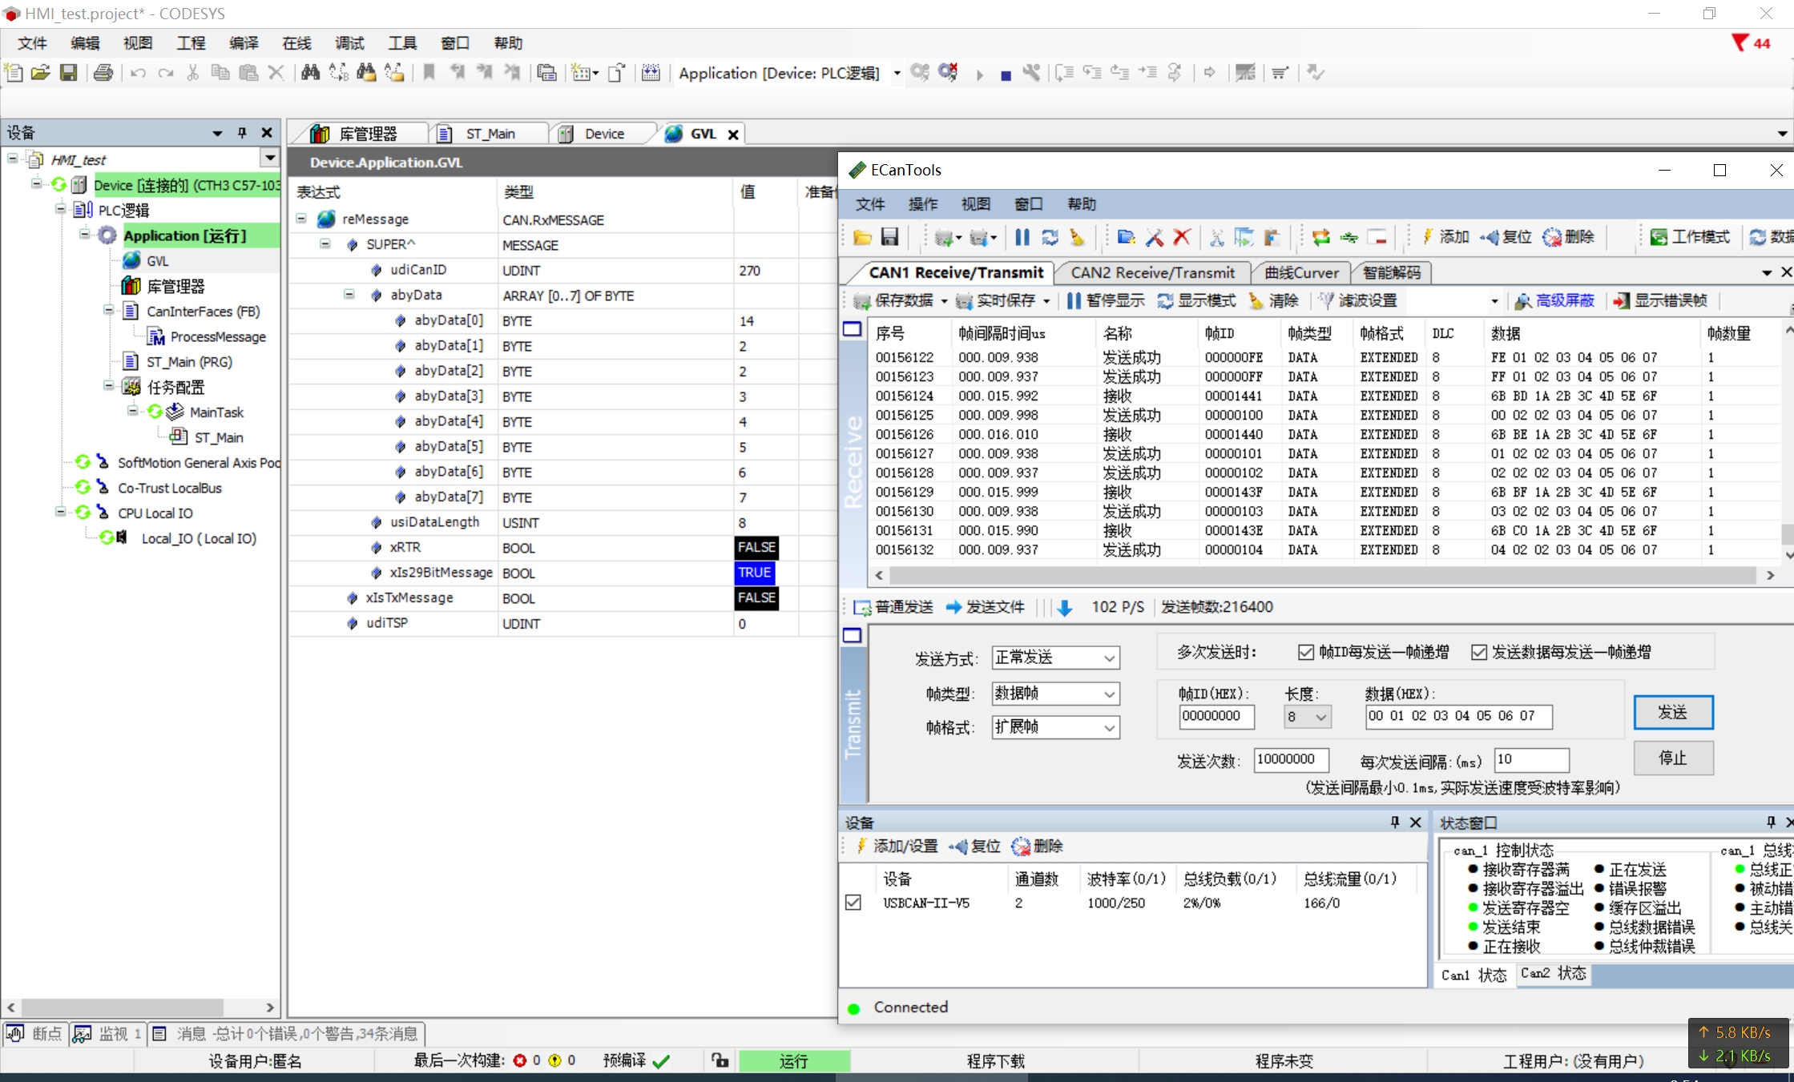
Task: Click the Print icon in CODESYS toolbar
Action: pyautogui.click(x=103, y=73)
